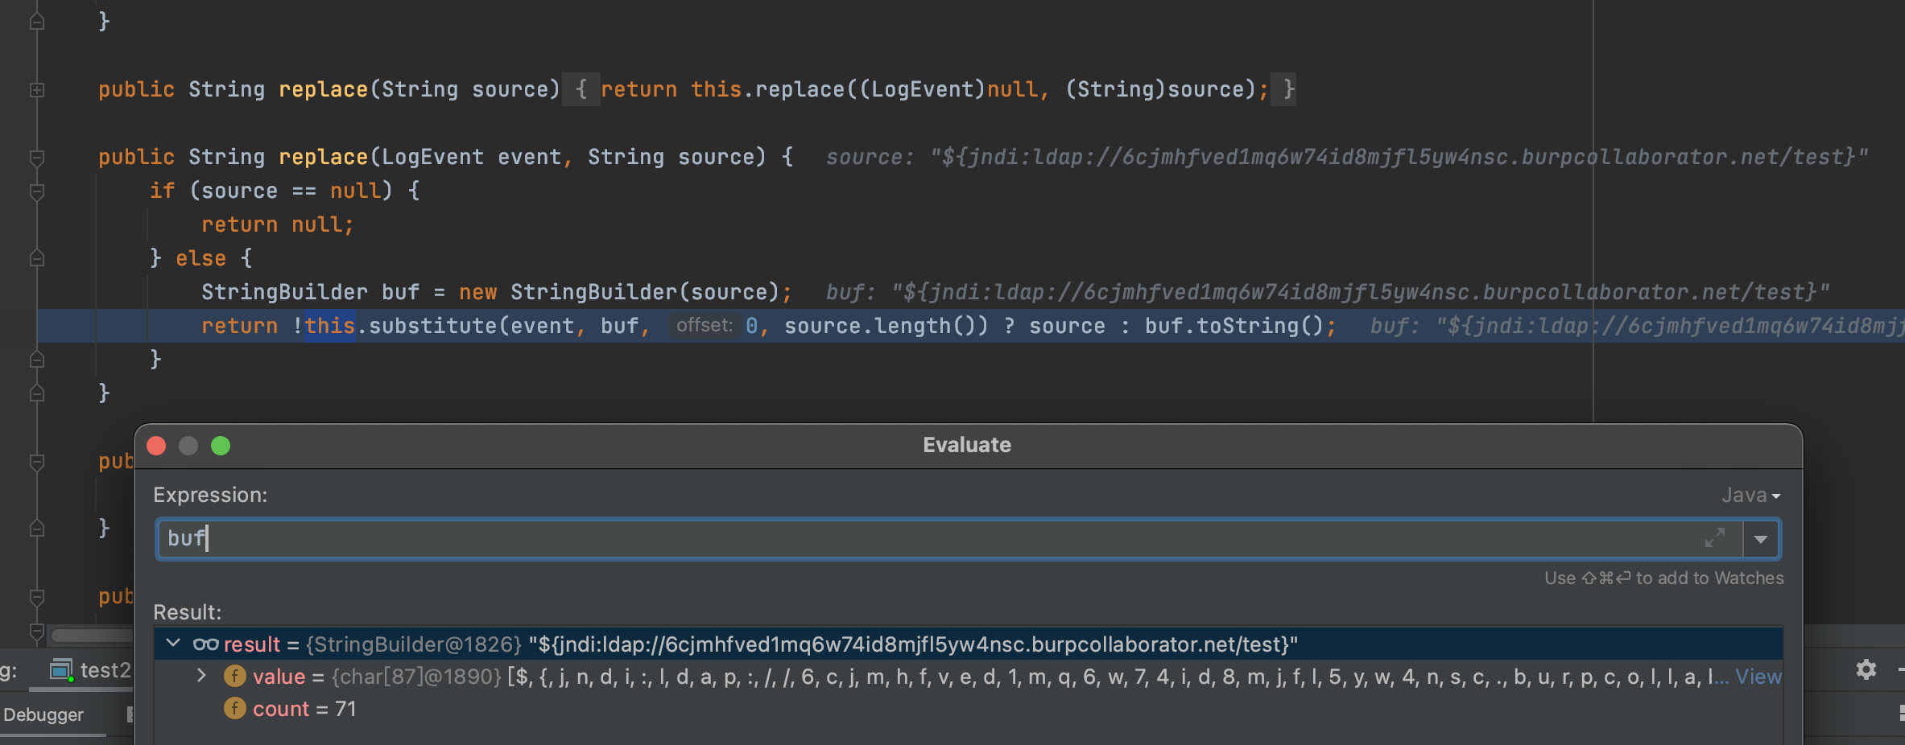Select the count = 71 field row
Screen dimensions: 1905x745
[x=968, y=709]
